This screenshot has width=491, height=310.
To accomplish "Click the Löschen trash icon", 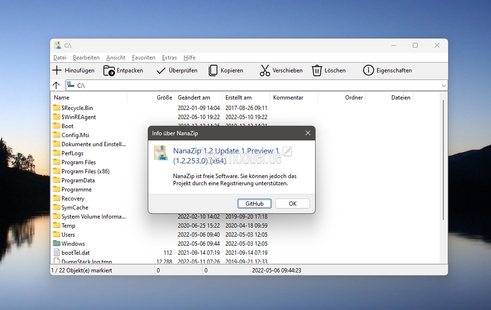I will 317,70.
